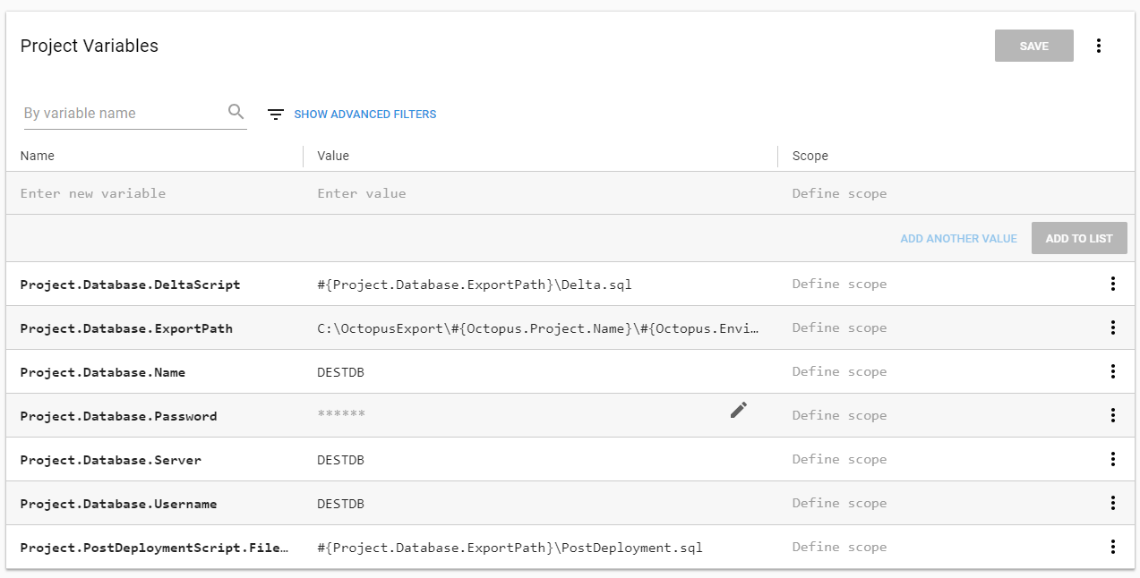Focus the By variable name search field
The height and width of the screenshot is (578, 1140).
[124, 114]
